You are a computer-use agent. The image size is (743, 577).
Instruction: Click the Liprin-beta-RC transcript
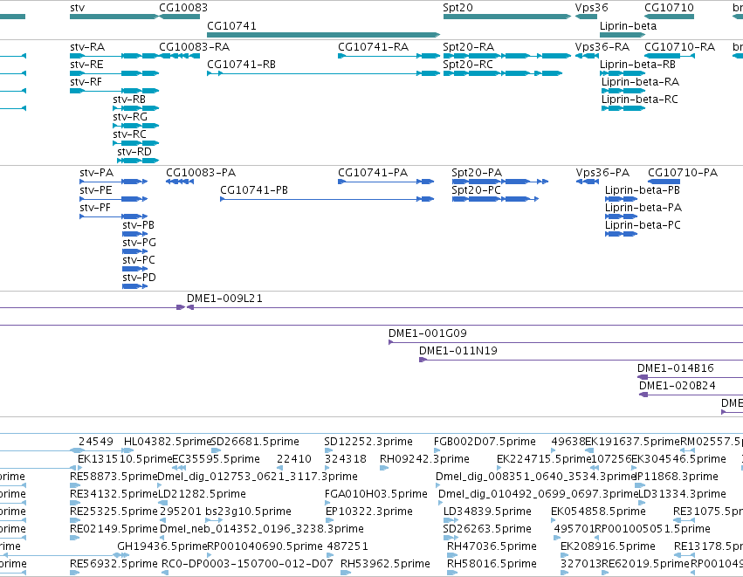point(623,108)
